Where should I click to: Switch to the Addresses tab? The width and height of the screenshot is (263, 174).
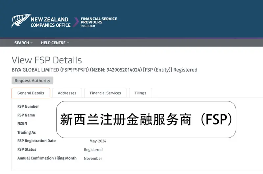click(67, 93)
